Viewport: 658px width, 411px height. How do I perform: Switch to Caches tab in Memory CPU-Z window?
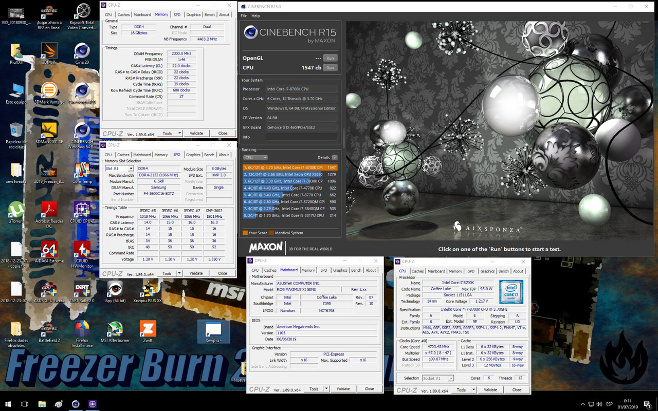click(123, 15)
